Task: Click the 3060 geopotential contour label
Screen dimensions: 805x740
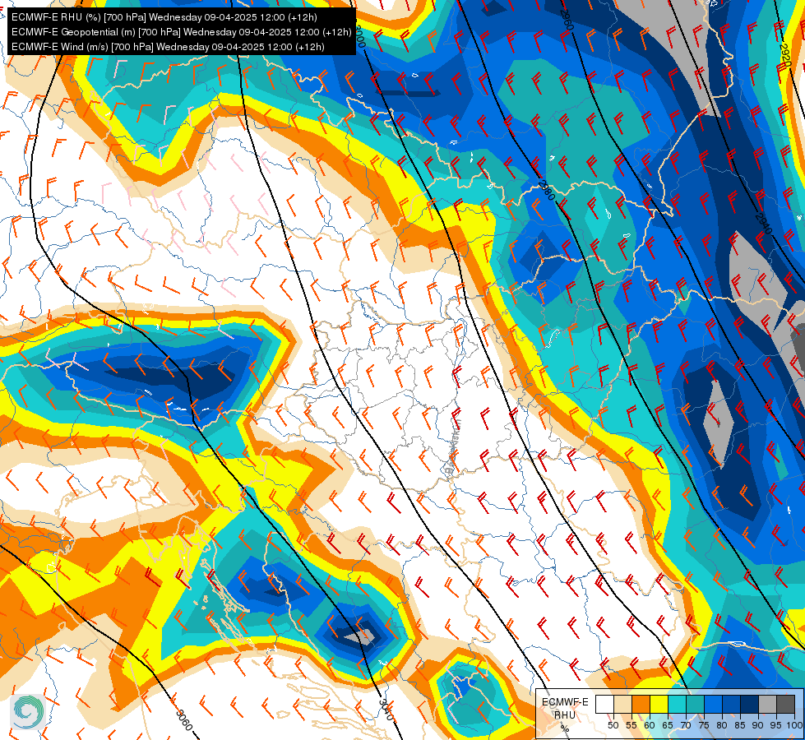Action: pyautogui.click(x=184, y=719)
